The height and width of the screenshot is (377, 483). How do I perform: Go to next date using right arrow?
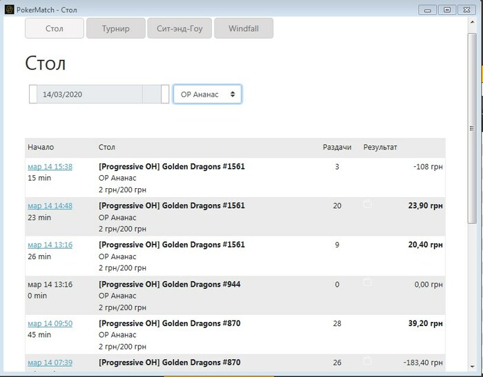pyautogui.click(x=165, y=94)
